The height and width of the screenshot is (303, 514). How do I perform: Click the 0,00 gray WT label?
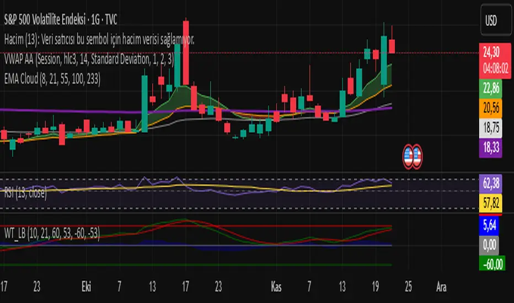coord(489,245)
